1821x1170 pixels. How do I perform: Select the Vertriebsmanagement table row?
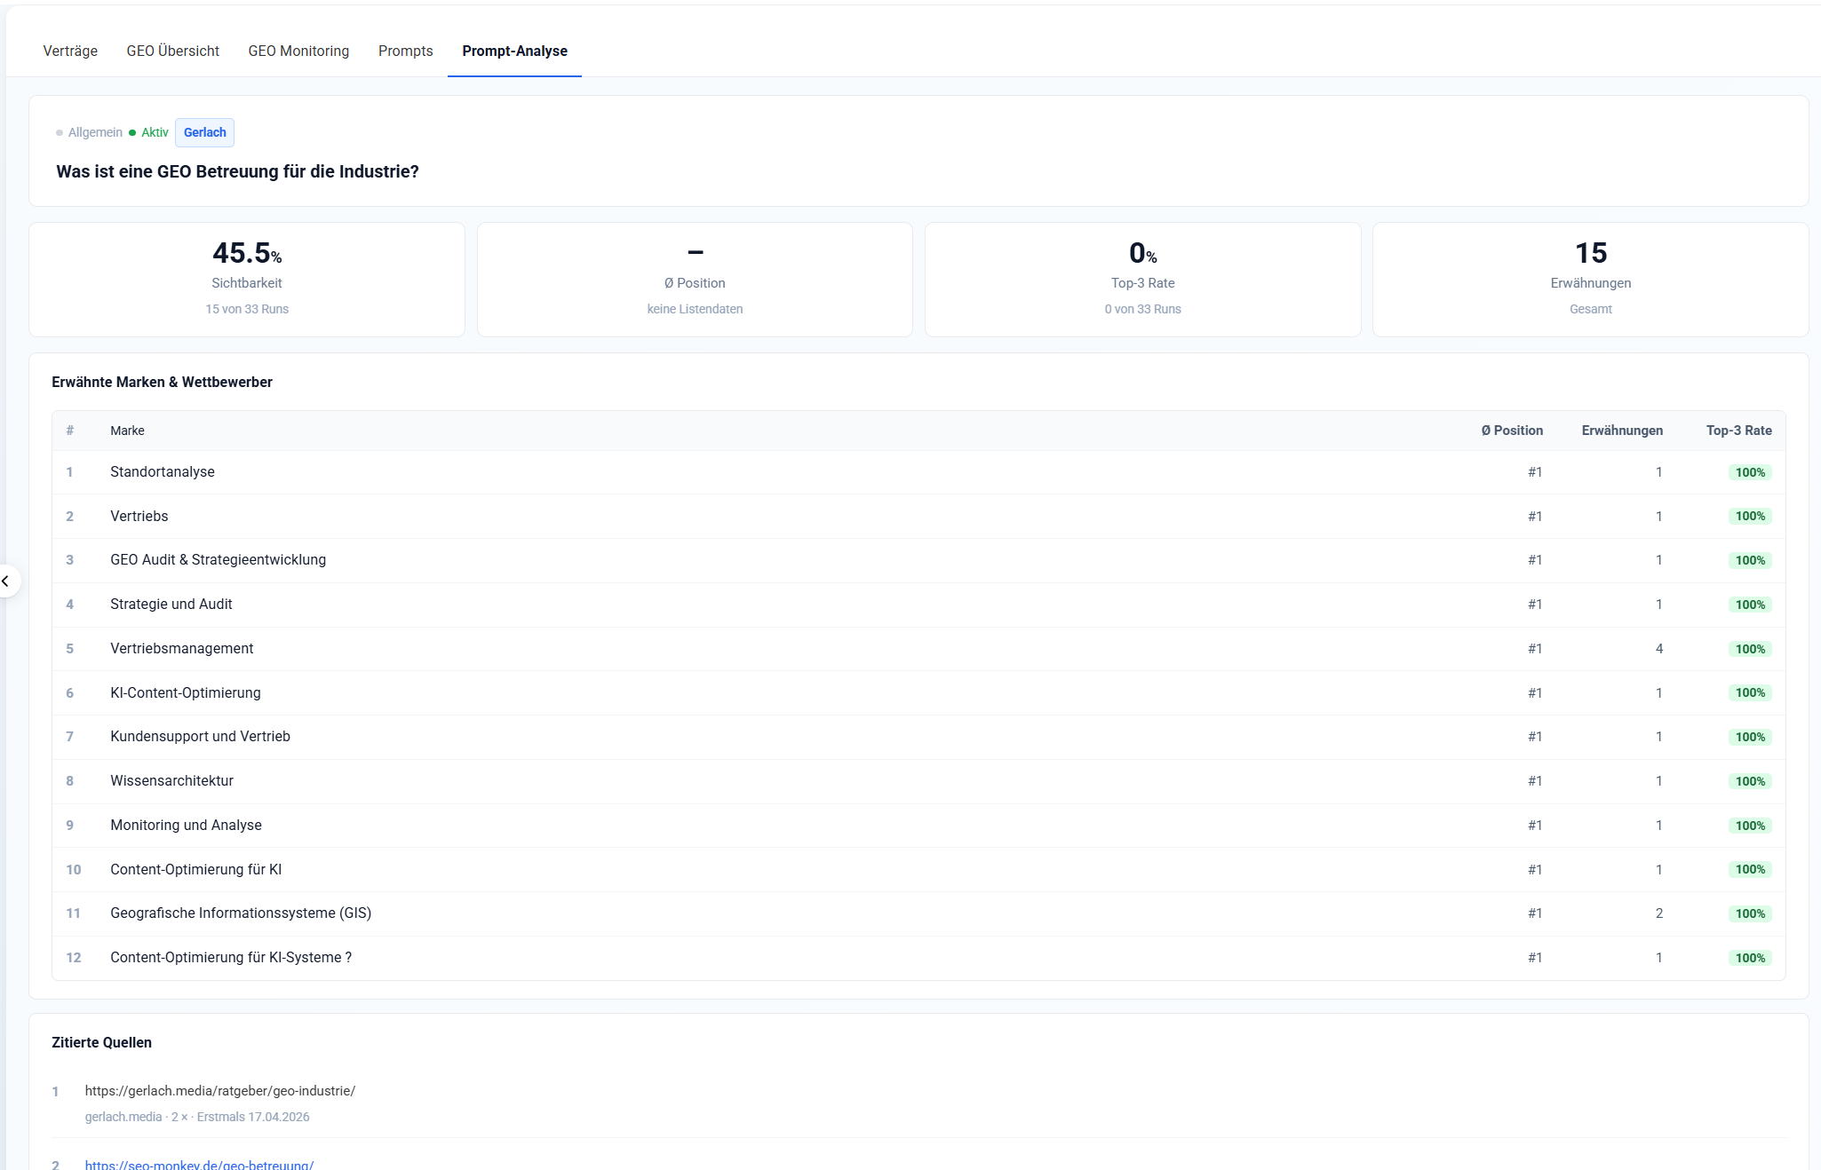[x=181, y=649]
